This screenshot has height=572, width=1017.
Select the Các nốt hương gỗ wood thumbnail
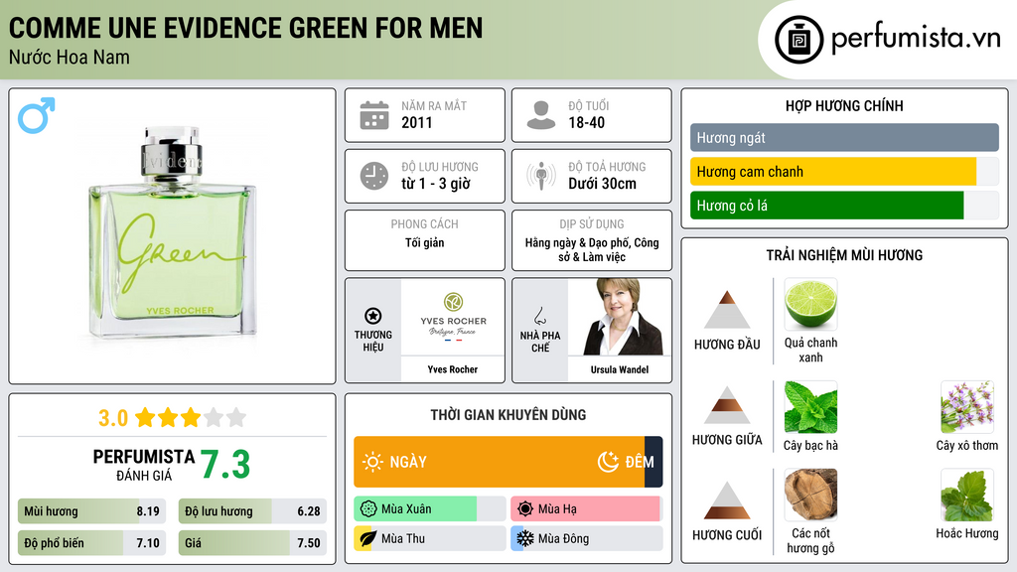[810, 495]
